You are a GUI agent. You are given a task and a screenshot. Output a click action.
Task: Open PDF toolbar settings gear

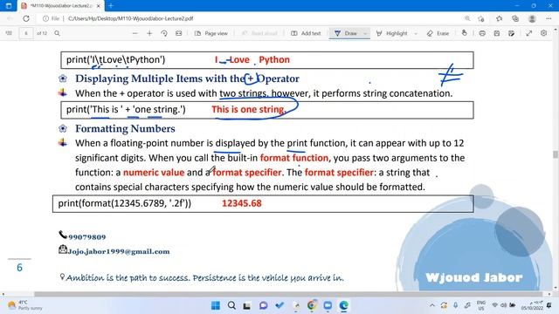coord(543,33)
